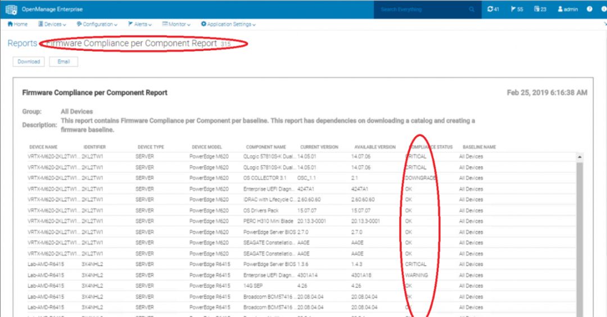
Task: Sort by Device Name column header
Action: pyautogui.click(x=43, y=147)
